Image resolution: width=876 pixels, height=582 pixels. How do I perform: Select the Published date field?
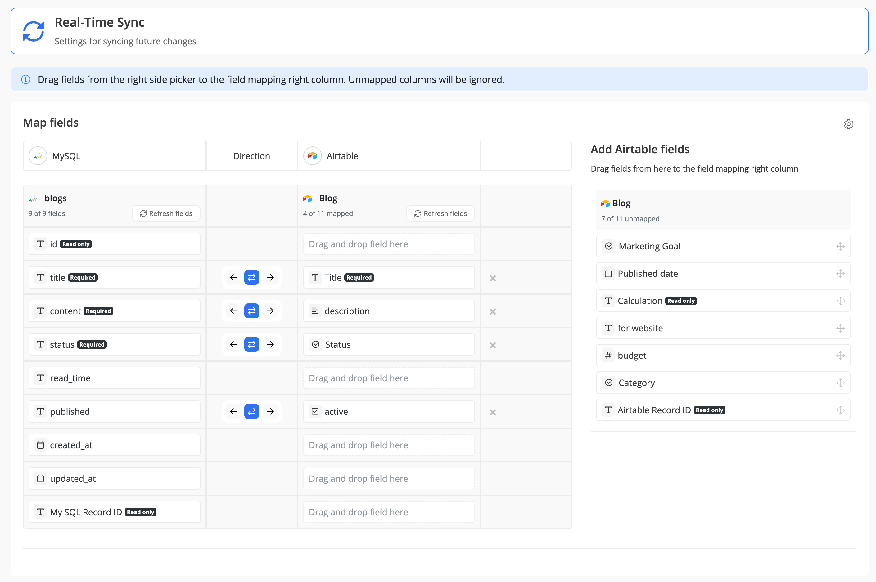pyautogui.click(x=723, y=274)
